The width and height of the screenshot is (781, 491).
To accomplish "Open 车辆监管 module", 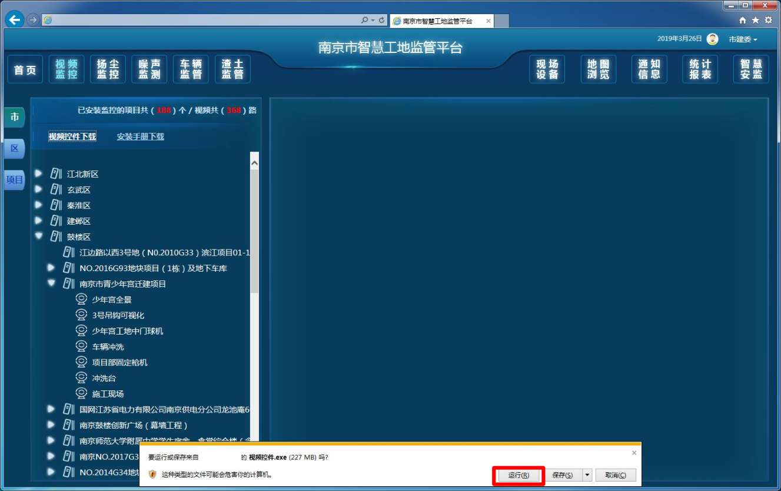I will click(x=191, y=69).
